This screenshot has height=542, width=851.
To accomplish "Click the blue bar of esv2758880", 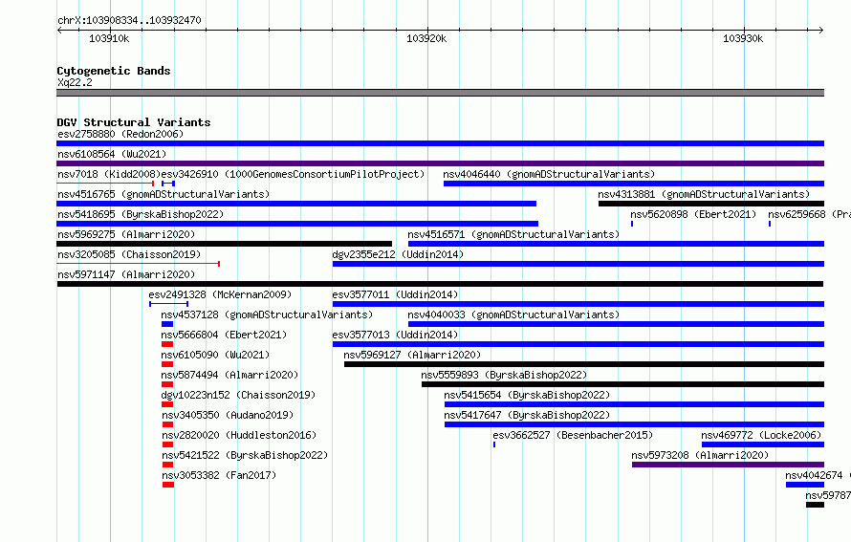I will [440, 143].
